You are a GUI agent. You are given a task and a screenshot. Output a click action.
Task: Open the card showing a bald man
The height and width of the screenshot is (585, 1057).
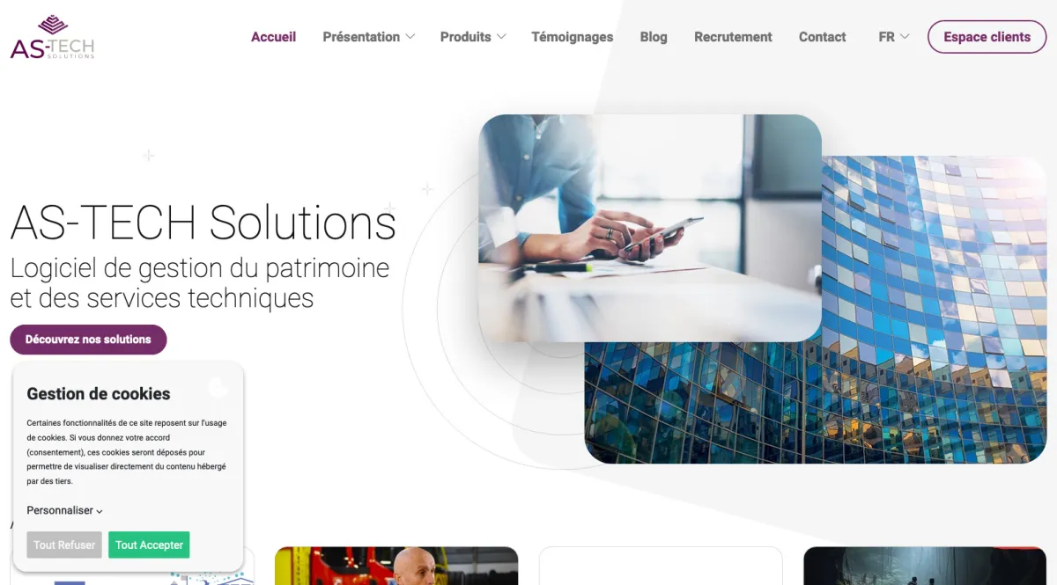(396, 566)
